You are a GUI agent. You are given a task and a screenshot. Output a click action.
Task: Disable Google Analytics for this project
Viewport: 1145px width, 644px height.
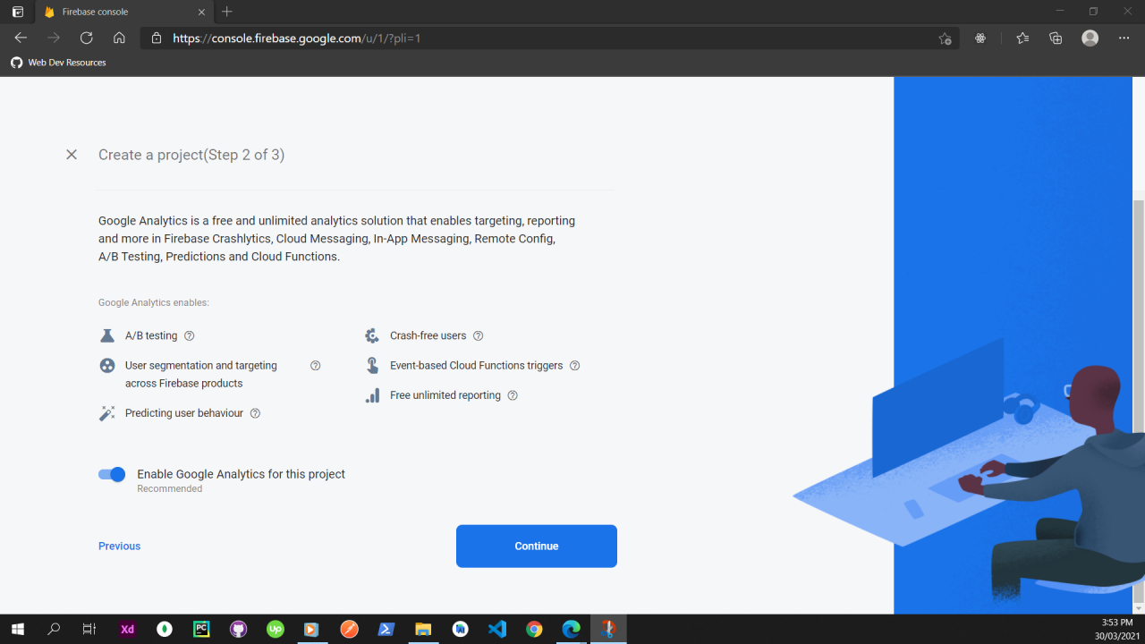[x=111, y=474]
